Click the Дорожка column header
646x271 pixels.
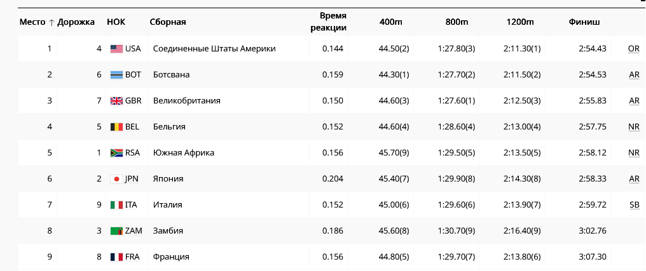pos(76,22)
